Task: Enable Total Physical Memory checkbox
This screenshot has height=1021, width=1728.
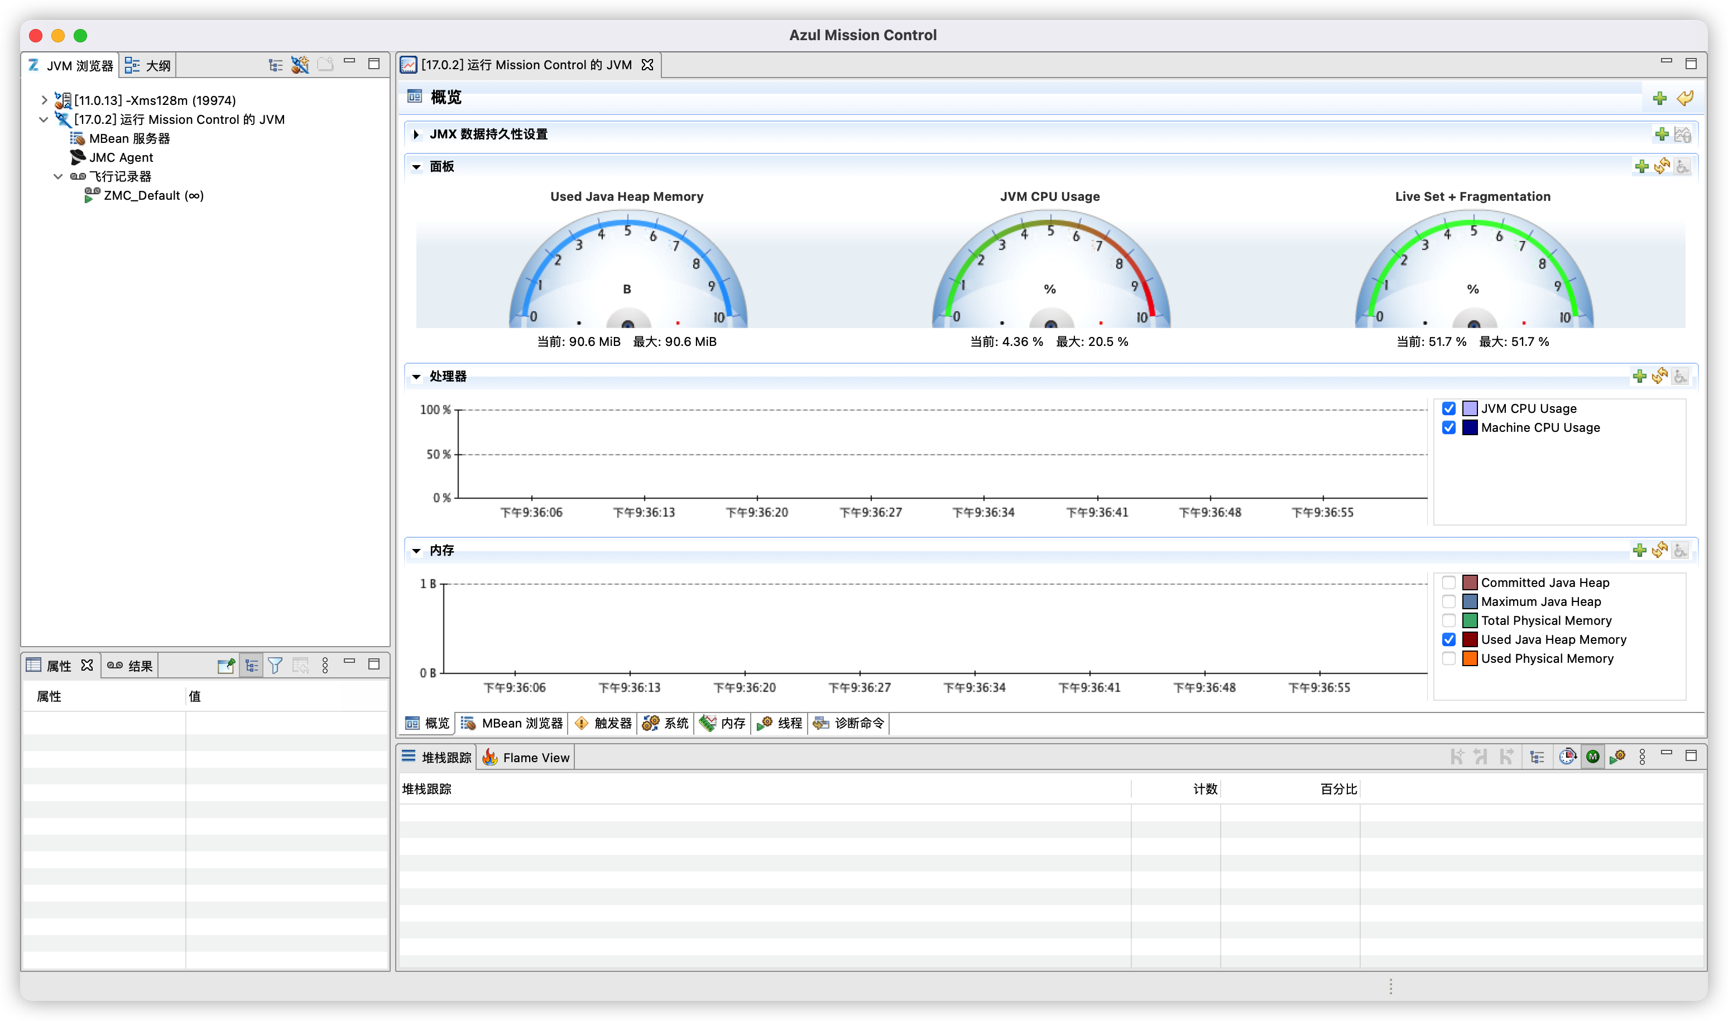Action: pos(1448,620)
